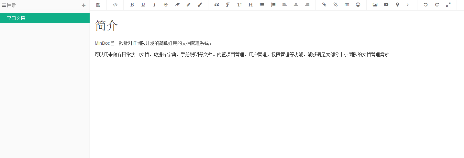Apply strikethrough to text
Image resolution: width=464 pixels, height=158 pixels.
point(166,5)
